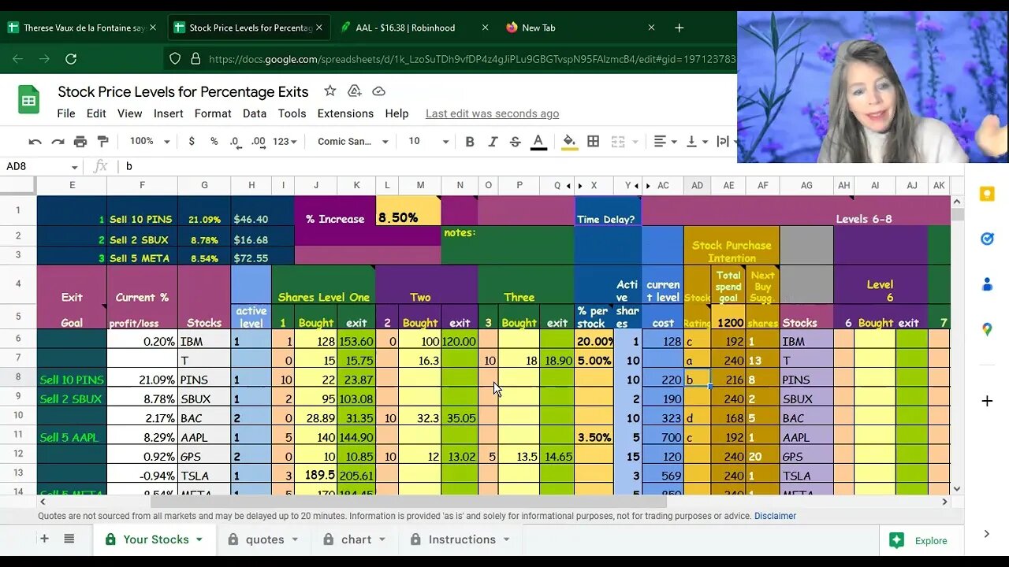The height and width of the screenshot is (567, 1009).
Task: Toggle strikethrough formatting
Action: [x=515, y=142]
